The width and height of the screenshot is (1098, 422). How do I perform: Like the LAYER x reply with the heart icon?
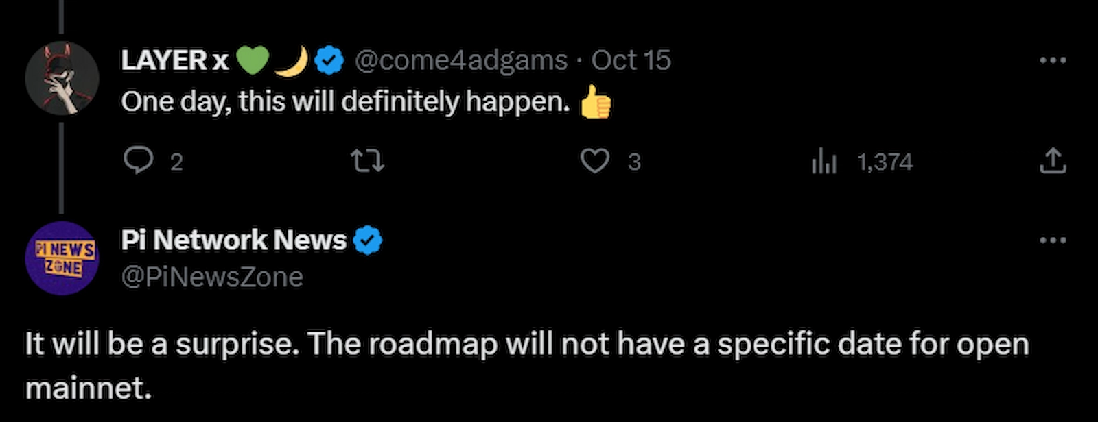pos(594,162)
